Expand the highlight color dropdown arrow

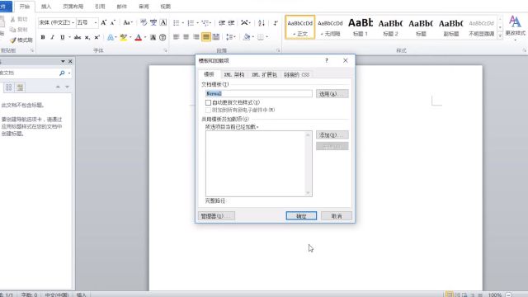point(130,37)
